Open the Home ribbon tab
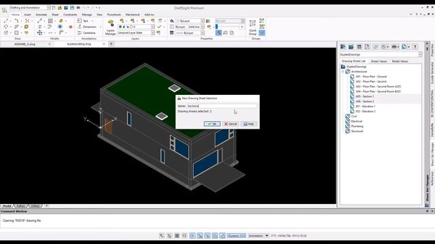 [16, 14]
